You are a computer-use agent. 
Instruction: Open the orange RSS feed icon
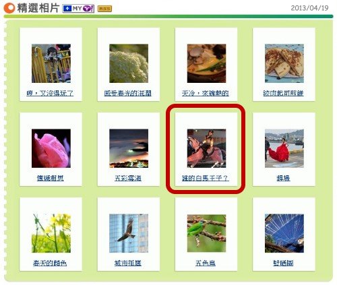tap(104, 9)
